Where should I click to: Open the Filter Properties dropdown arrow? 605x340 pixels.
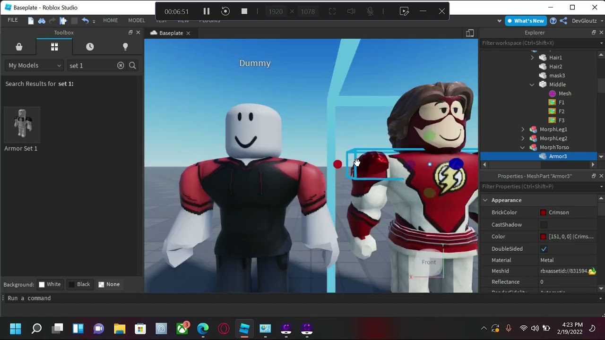601,187
